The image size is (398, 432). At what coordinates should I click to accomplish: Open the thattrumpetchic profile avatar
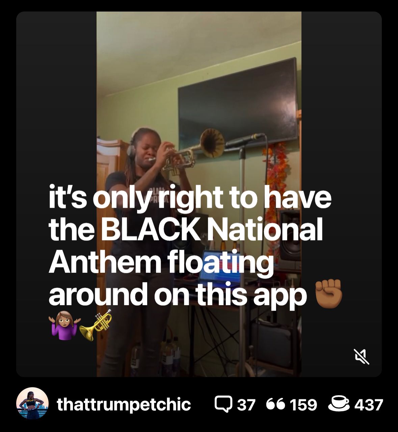pyautogui.click(x=32, y=403)
